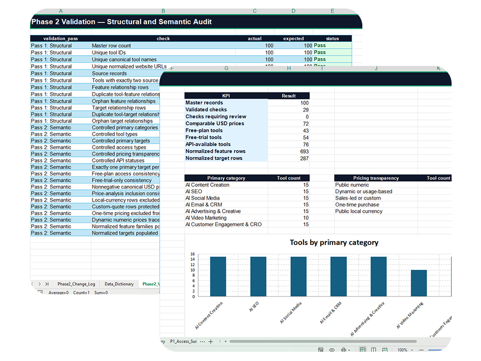Toggle eye protection mode eye icon
The width and height of the screenshot is (481, 361).
click(x=332, y=350)
